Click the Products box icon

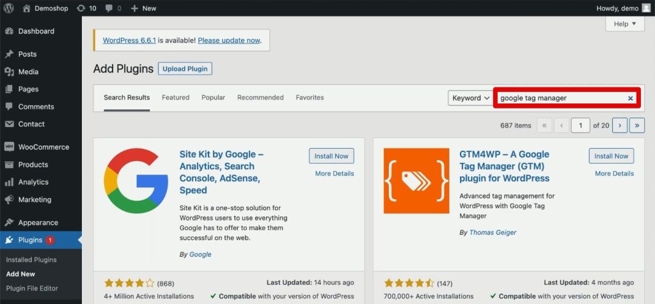[x=9, y=165]
